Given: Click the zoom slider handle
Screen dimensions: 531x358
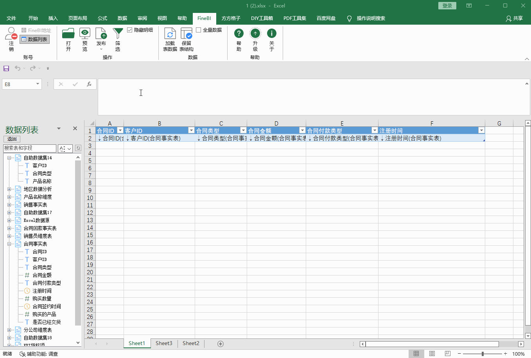Looking at the screenshot, I should (483, 354).
